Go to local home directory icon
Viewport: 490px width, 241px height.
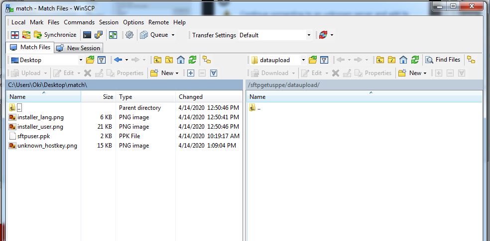pyautogui.click(x=181, y=60)
